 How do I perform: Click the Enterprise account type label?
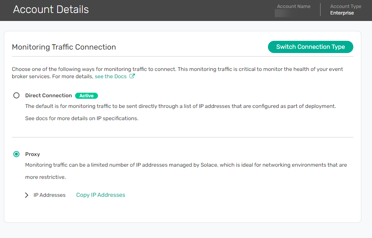[342, 13]
